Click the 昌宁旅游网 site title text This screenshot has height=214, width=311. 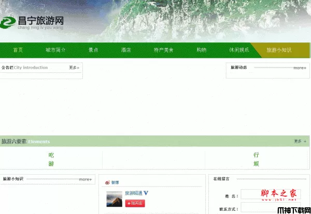tap(40, 21)
